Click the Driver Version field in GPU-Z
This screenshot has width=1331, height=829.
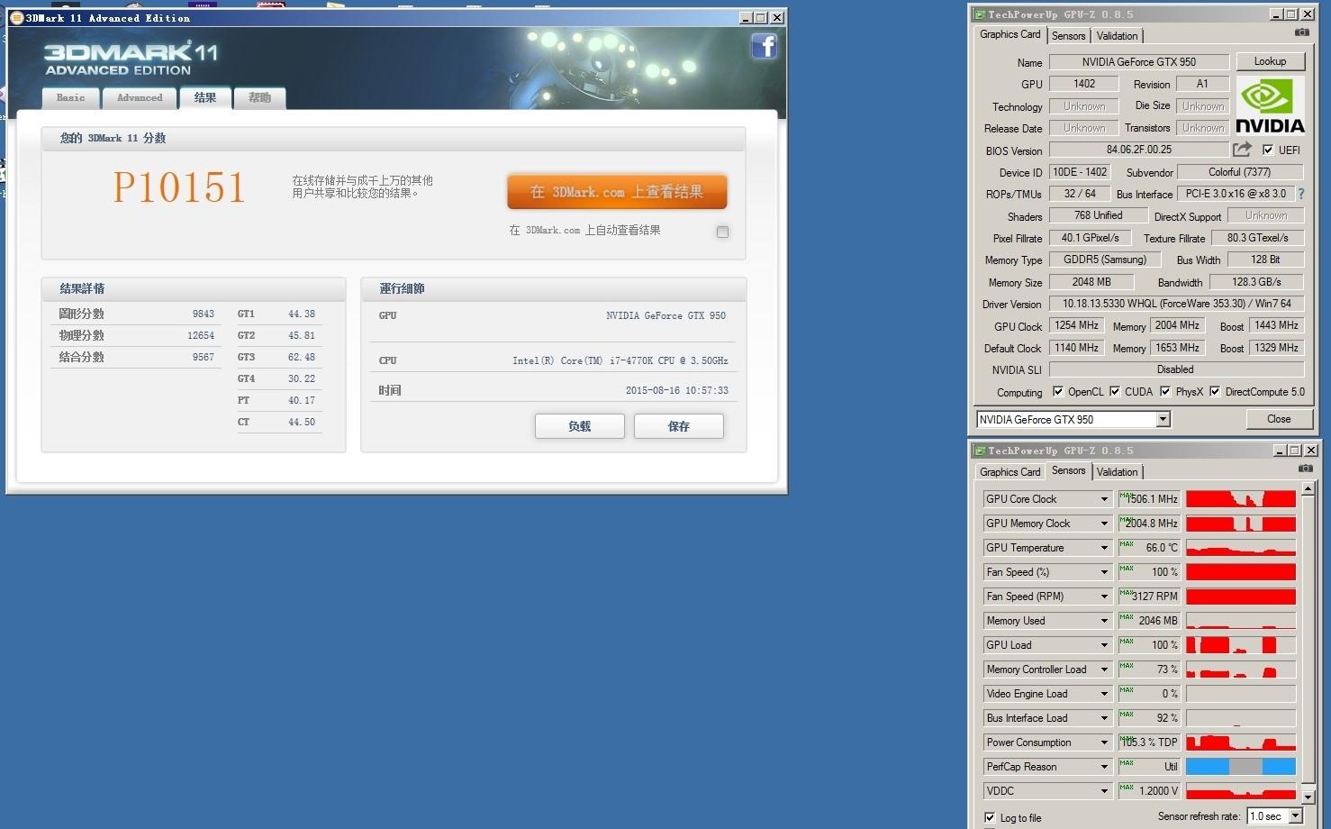(1176, 304)
